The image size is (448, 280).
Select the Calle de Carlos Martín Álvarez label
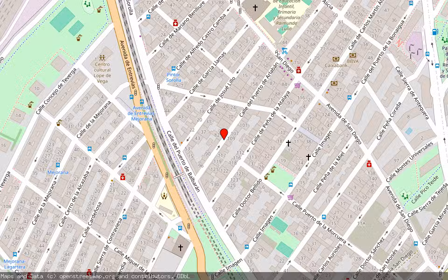366,25
